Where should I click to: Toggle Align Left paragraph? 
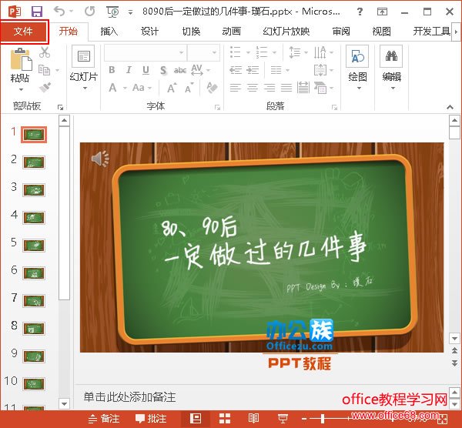[236, 88]
